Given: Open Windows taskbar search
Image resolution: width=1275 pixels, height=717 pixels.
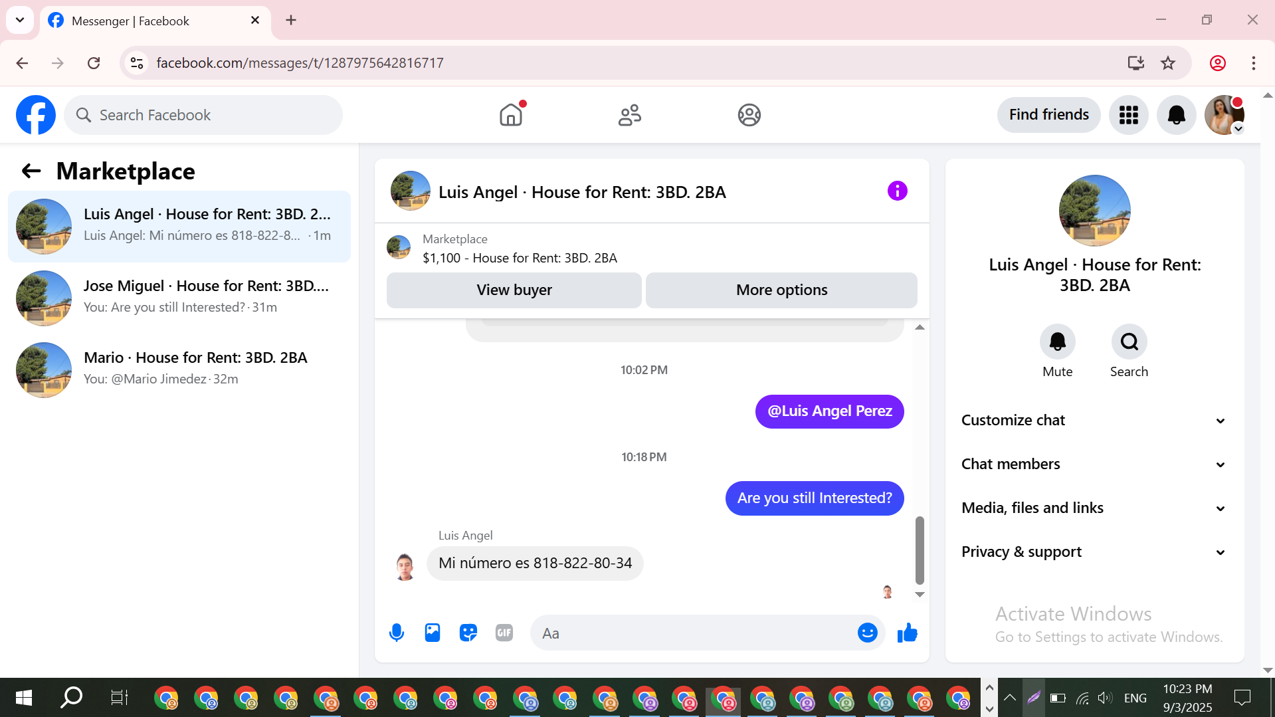Looking at the screenshot, I should point(72,698).
